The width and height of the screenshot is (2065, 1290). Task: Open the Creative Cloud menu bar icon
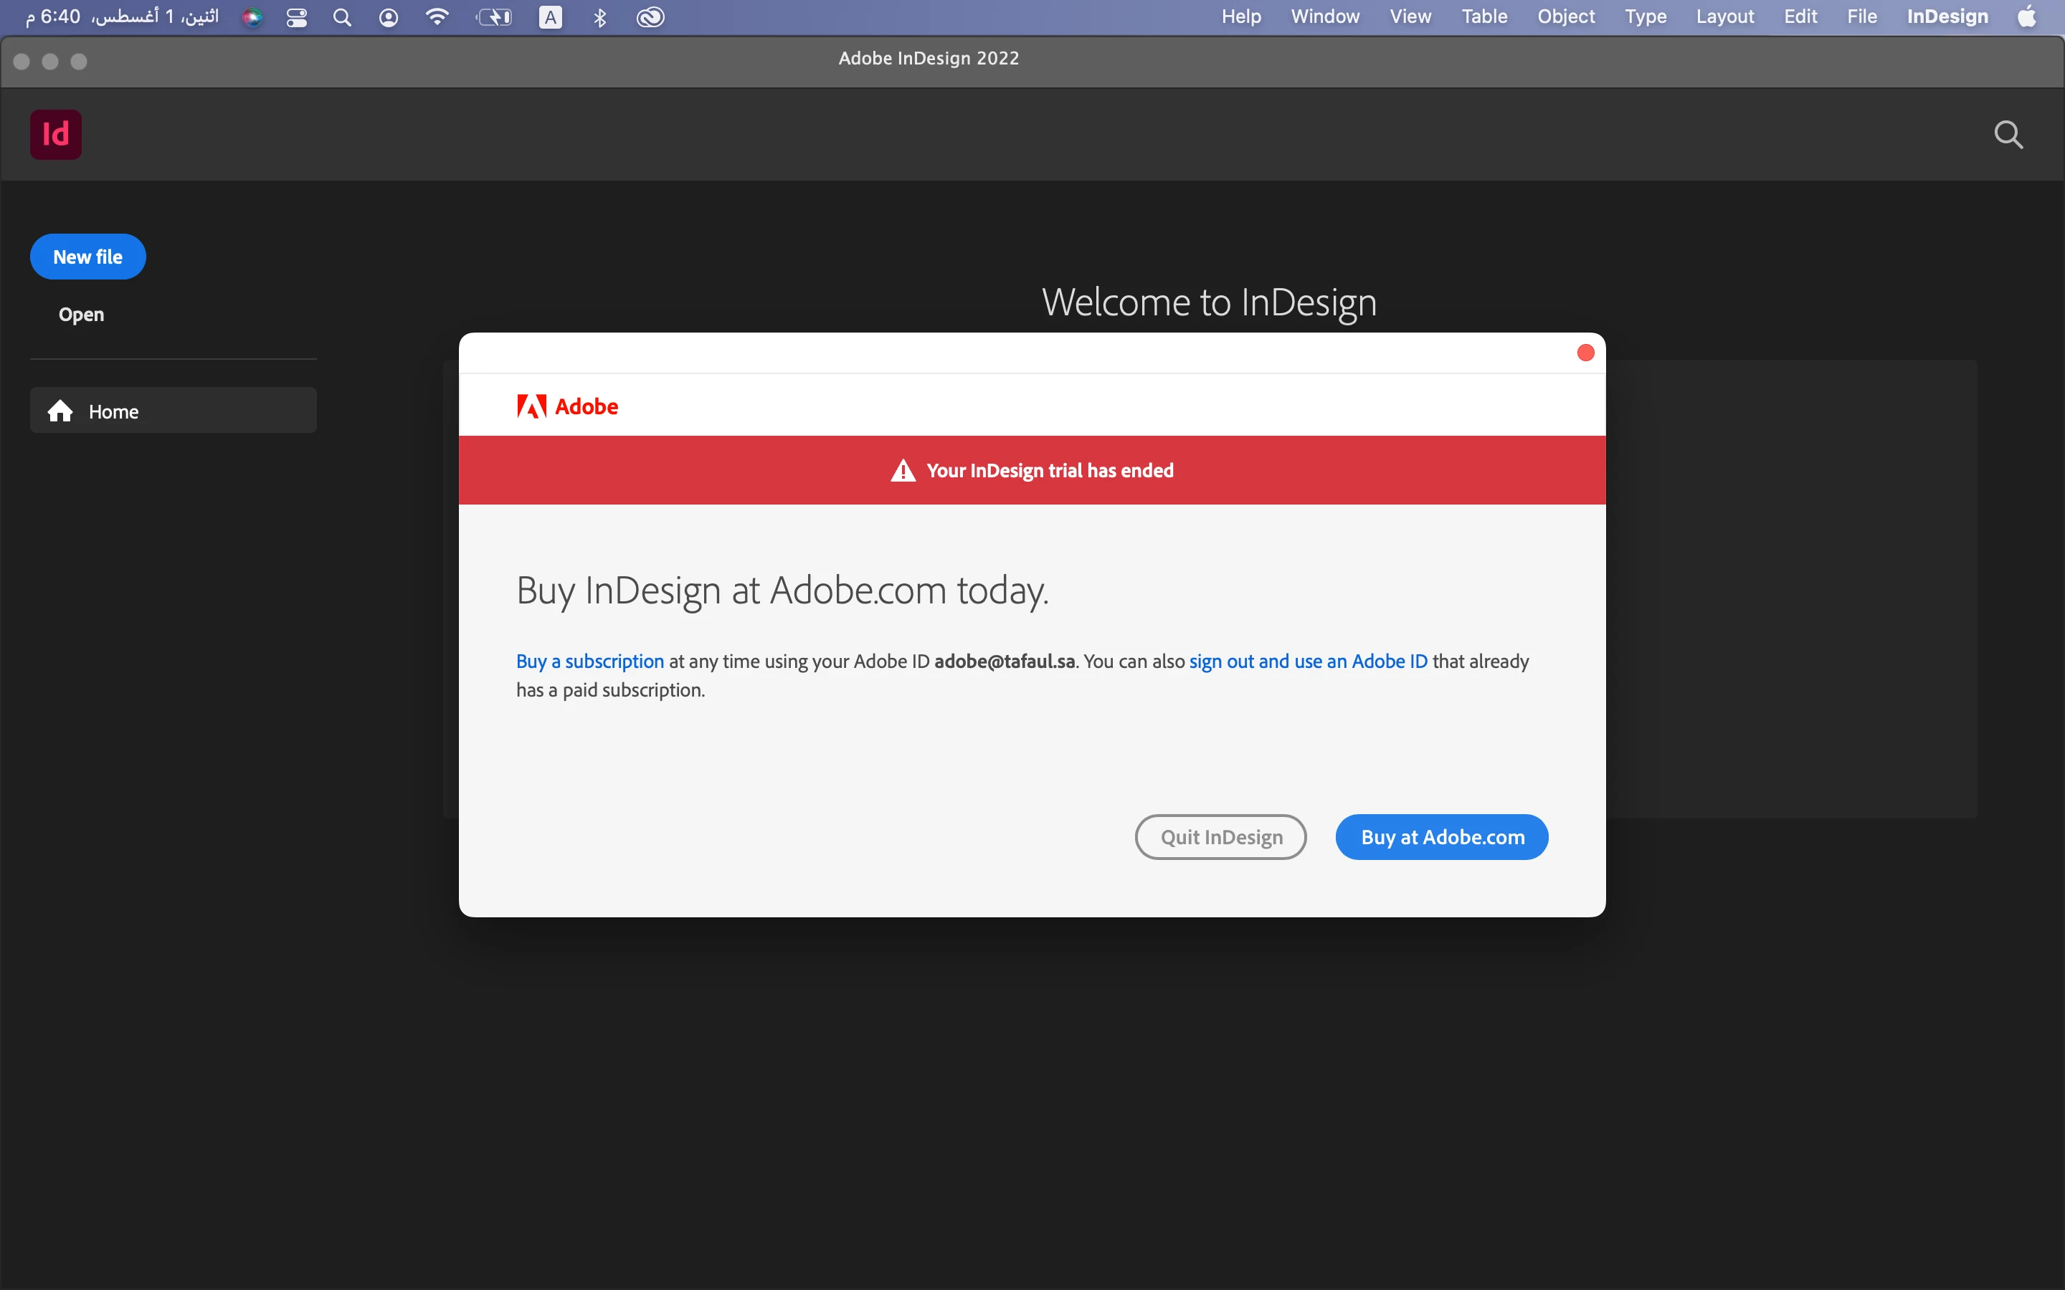click(x=650, y=17)
